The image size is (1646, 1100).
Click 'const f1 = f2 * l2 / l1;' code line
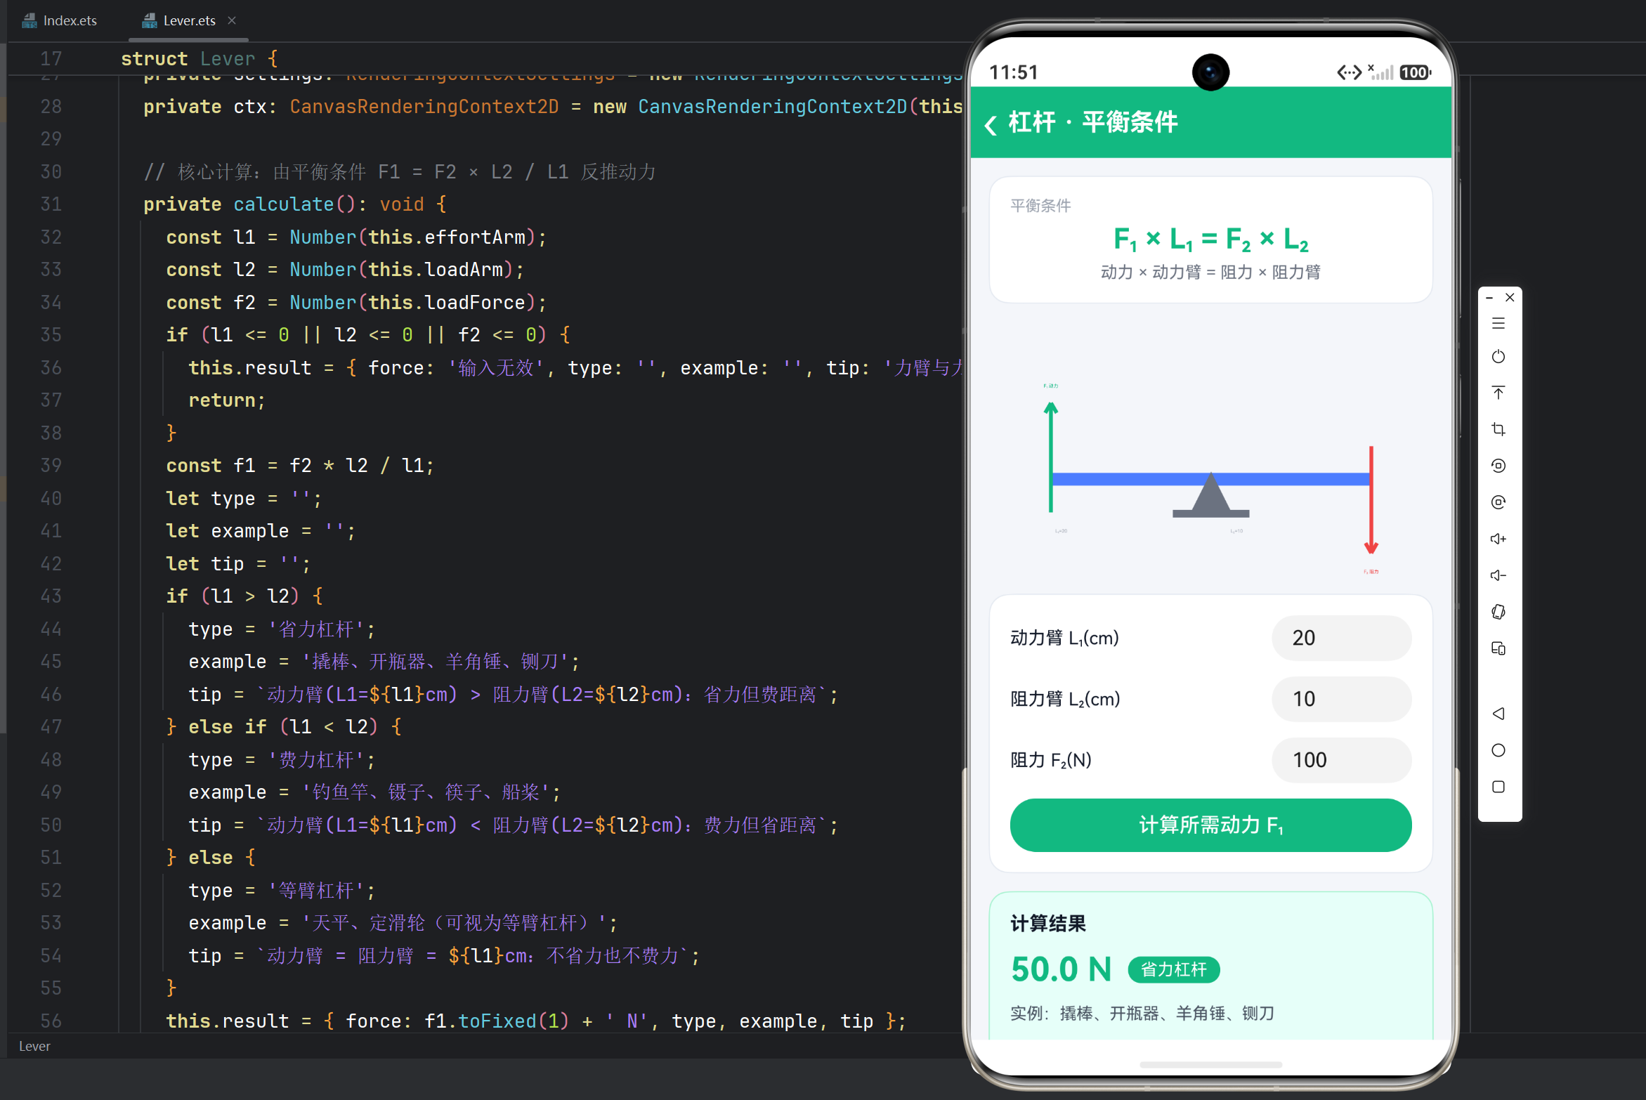pos(300,465)
